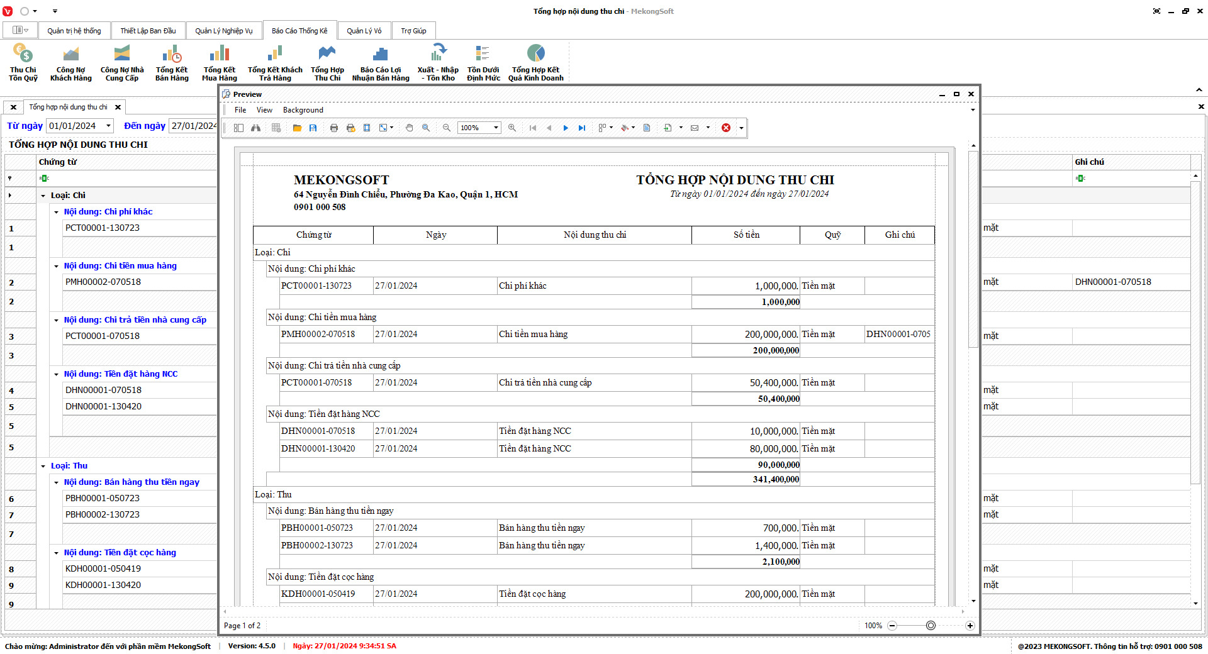Open Công Nợ Nhà Cung Cấp report
1208x654 pixels.
tap(122, 63)
